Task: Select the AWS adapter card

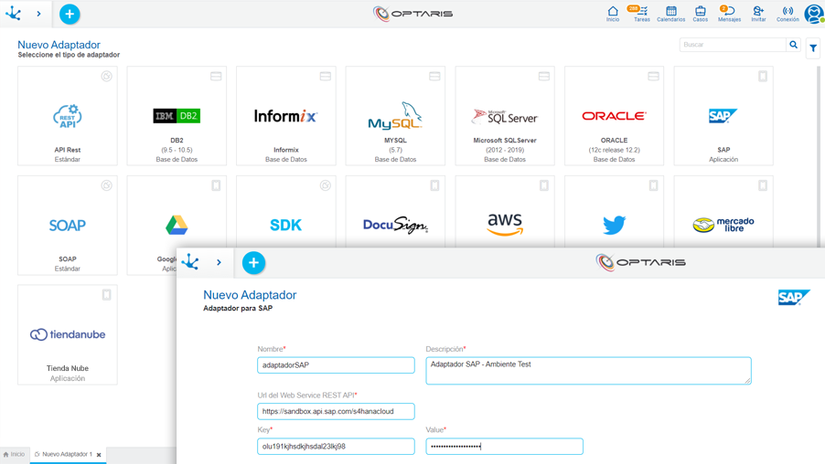Action: coord(505,211)
